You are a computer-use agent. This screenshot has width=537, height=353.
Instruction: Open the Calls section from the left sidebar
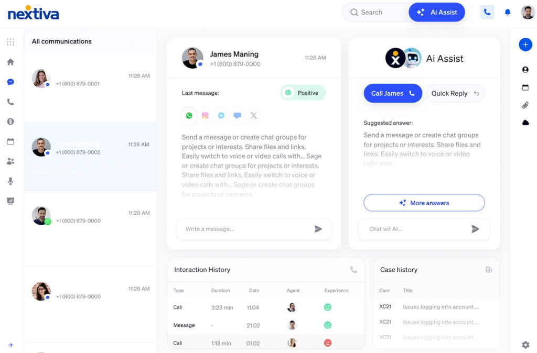tap(10, 101)
